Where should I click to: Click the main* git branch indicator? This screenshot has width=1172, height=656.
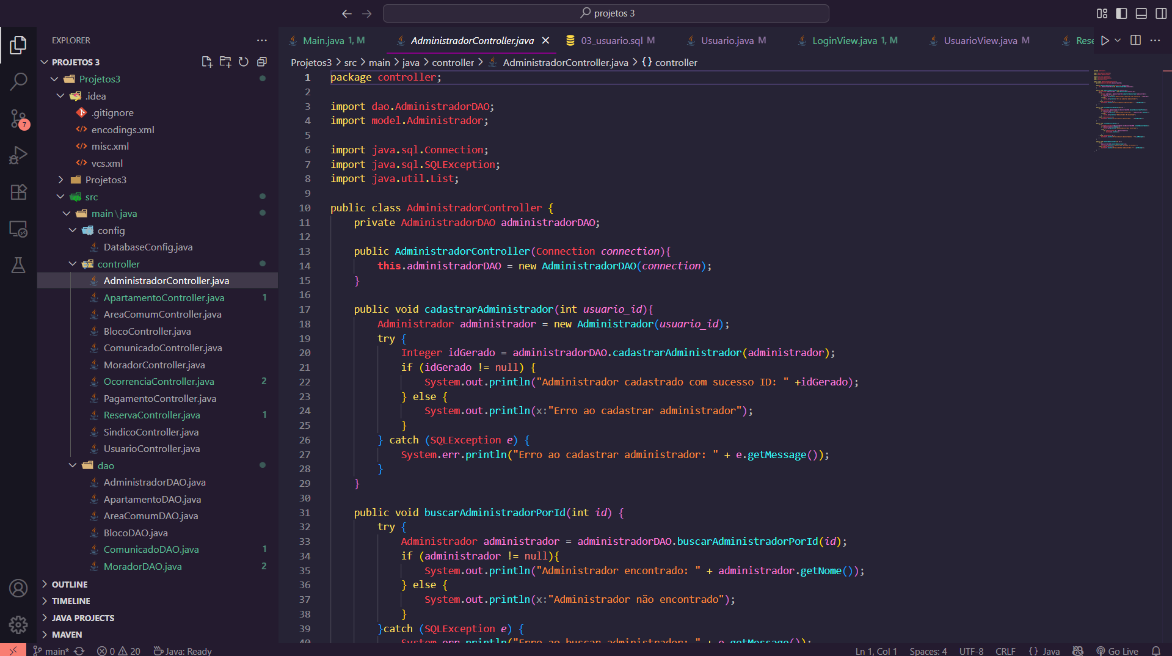(x=51, y=651)
